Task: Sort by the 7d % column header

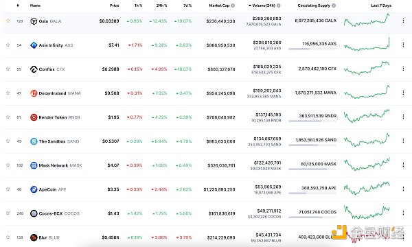Action: pos(187,5)
